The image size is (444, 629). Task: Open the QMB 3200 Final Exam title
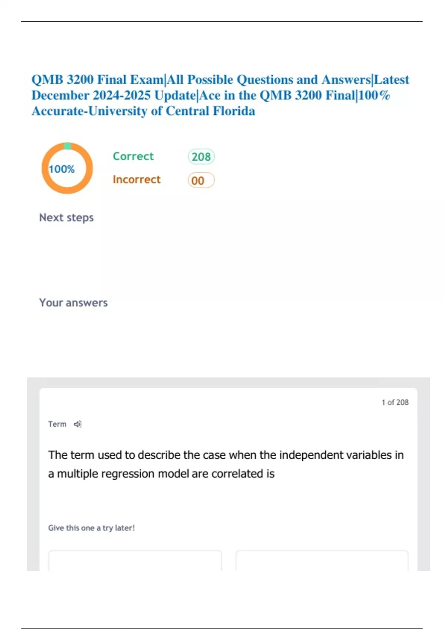click(97, 80)
